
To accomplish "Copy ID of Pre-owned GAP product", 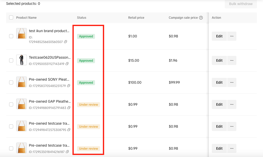I will tap(69, 108).
